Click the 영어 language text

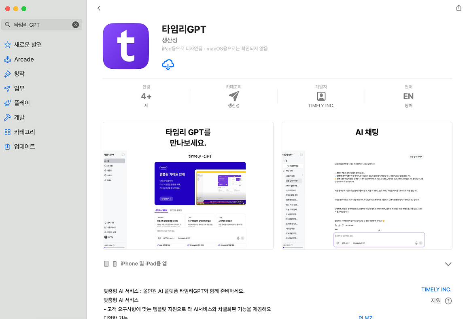(408, 106)
